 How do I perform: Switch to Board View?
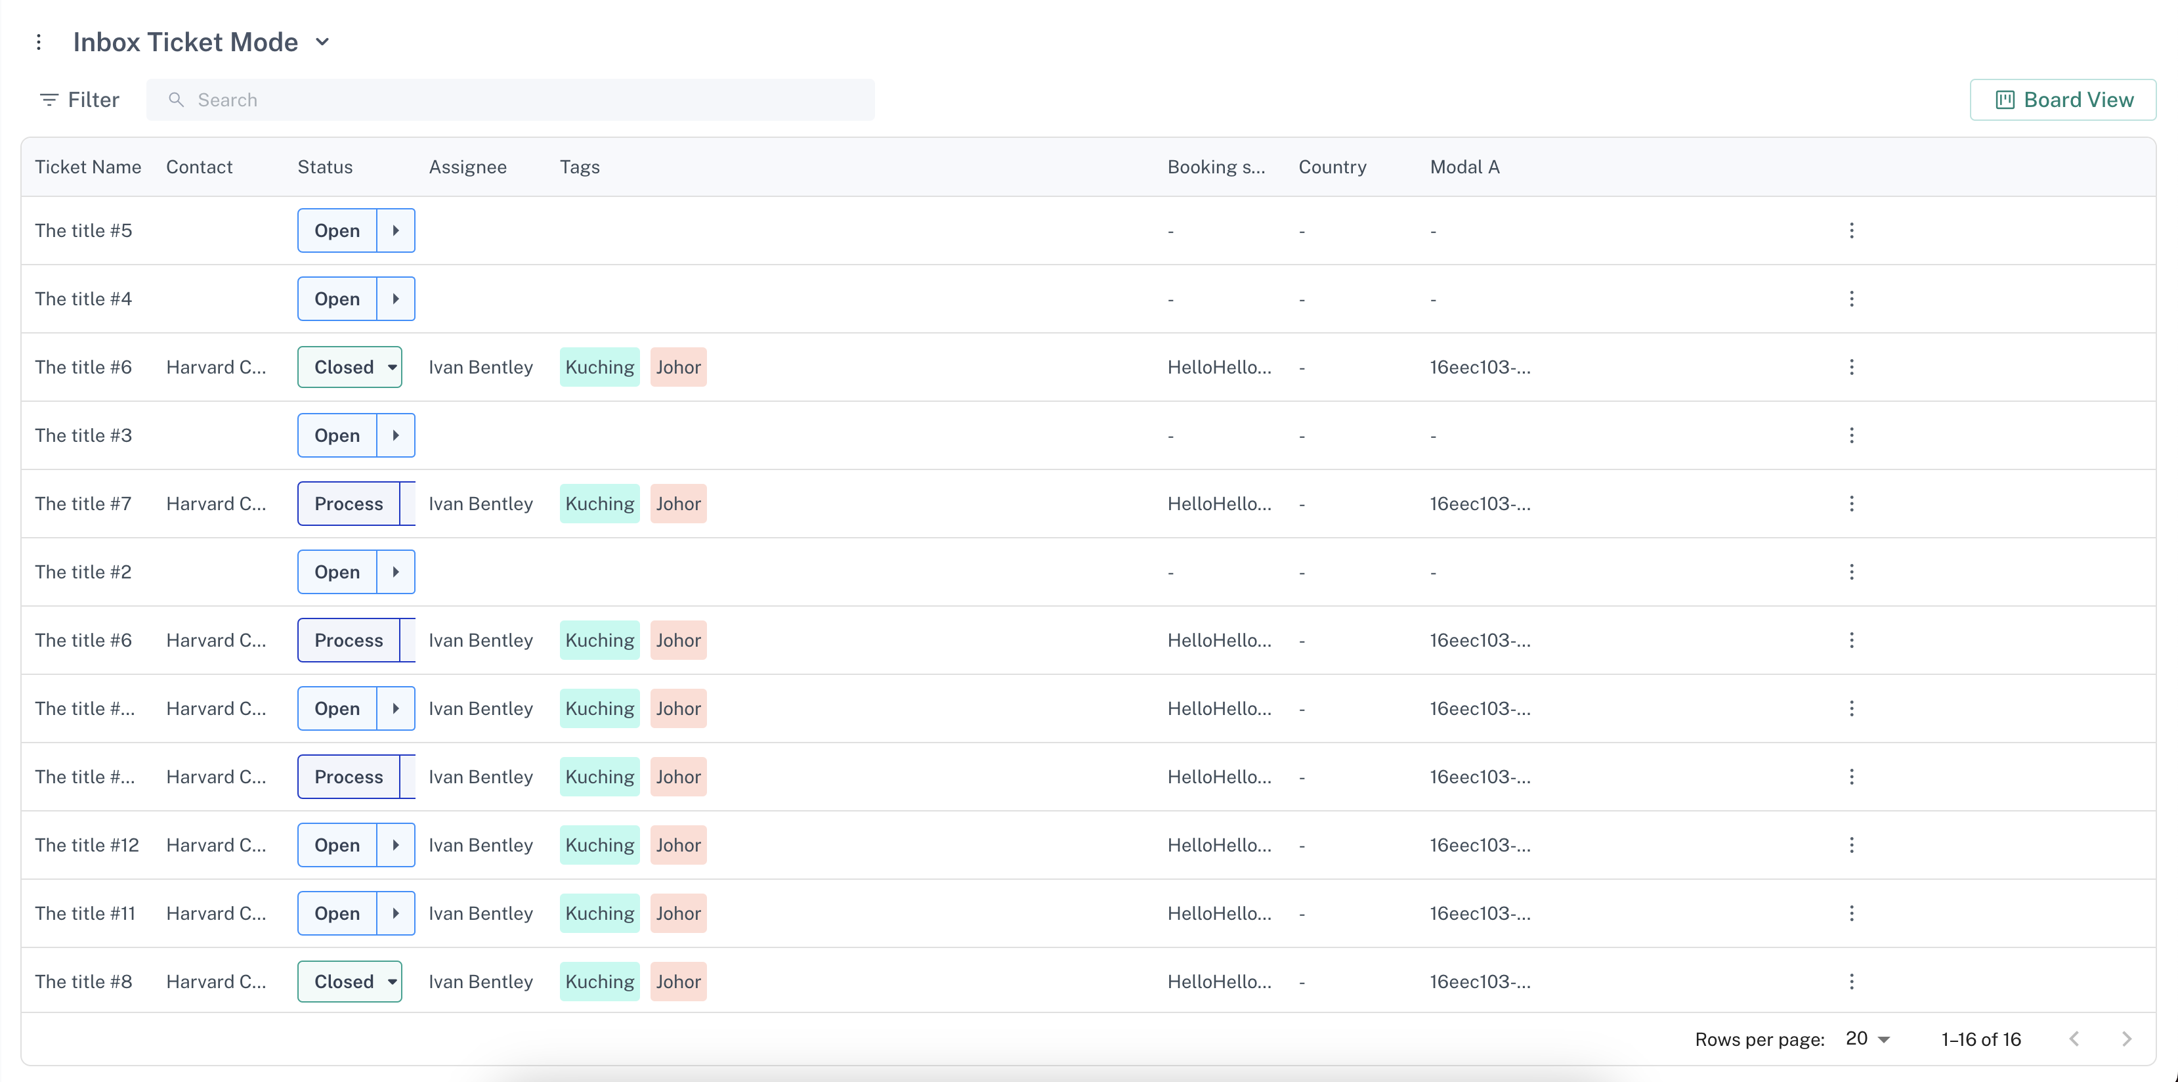coord(2063,100)
